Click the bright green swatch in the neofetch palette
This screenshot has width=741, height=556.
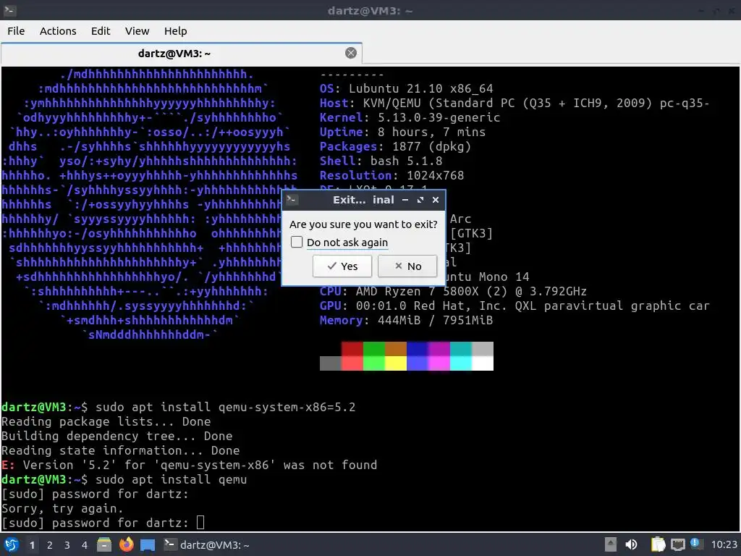coord(374,363)
